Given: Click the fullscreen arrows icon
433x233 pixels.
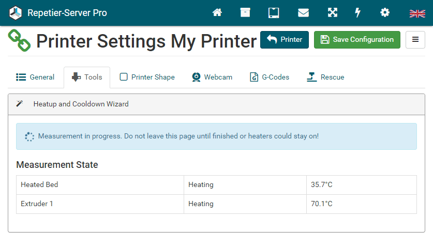Looking at the screenshot, I should (332, 13).
